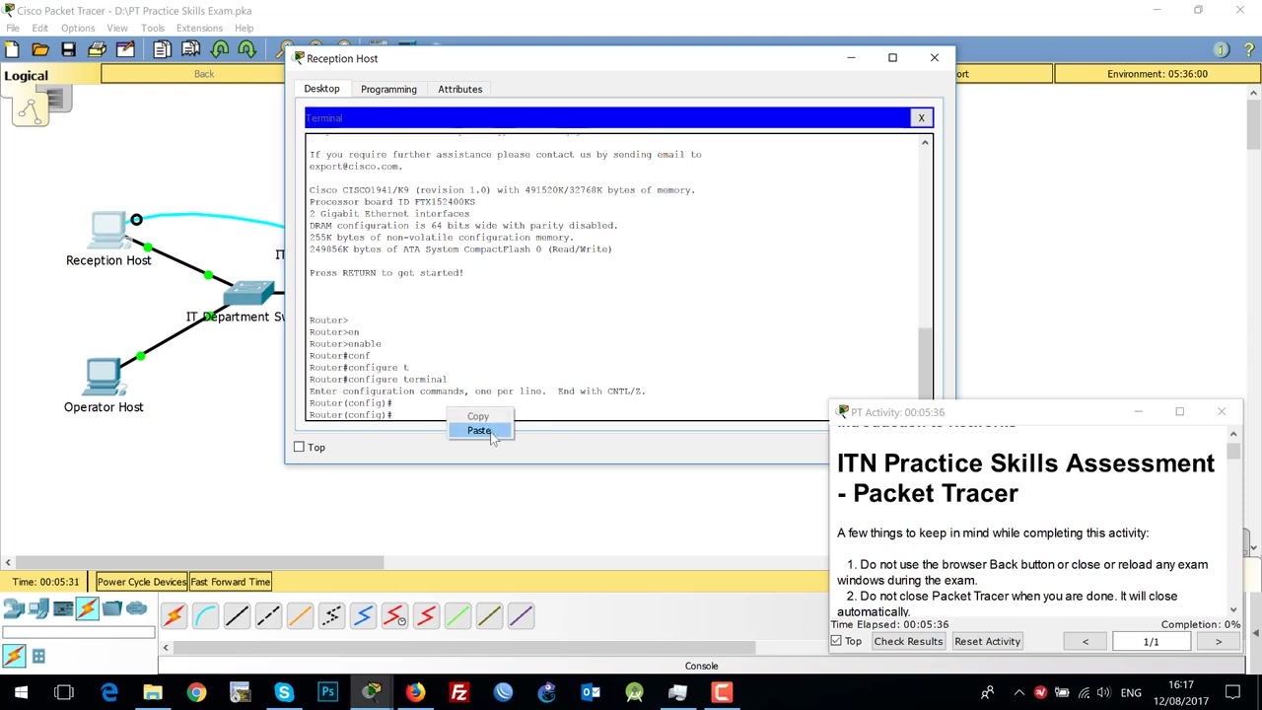Choose the automatic connection type lightning icon
1262x710 pixels.
pyautogui.click(x=174, y=616)
